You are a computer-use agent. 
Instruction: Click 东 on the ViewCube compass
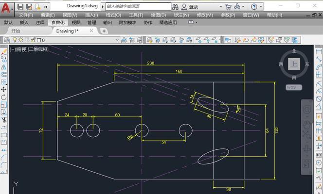[307, 64]
